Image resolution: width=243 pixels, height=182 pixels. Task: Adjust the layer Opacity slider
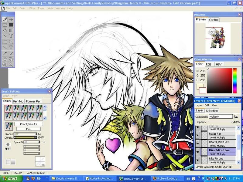point(221,122)
